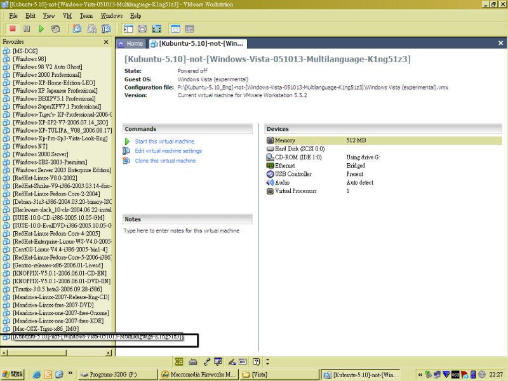
Task: Switch to Macromedia Fireworks taskbar button
Action: click(x=199, y=375)
